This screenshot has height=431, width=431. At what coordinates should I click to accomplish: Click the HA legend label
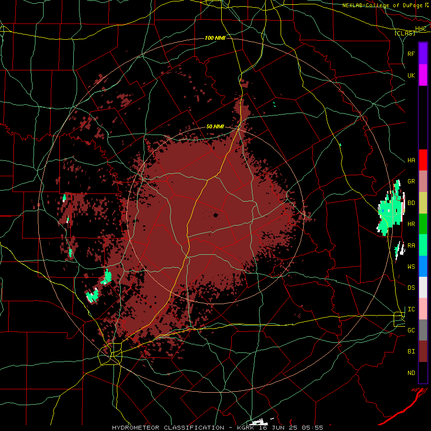[x=411, y=160]
